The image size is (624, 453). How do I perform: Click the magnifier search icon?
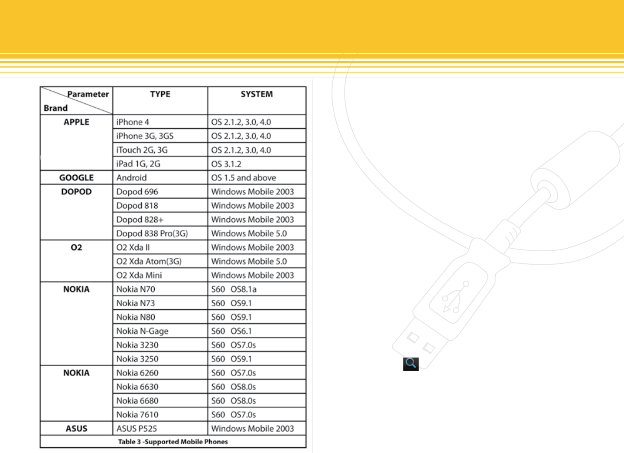pyautogui.click(x=410, y=364)
